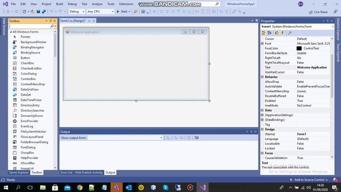This screenshot has height=192, width=341.
Task: Open the Project menu
Action: [x=46, y=4]
